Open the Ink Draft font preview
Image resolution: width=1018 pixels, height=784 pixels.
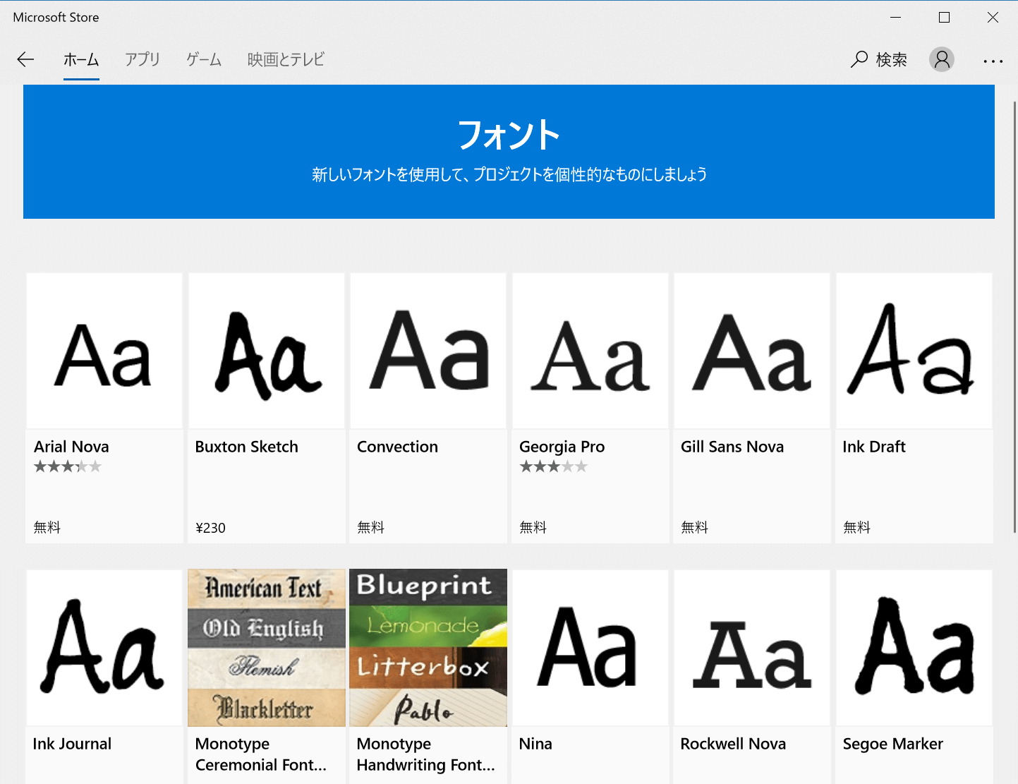(914, 351)
